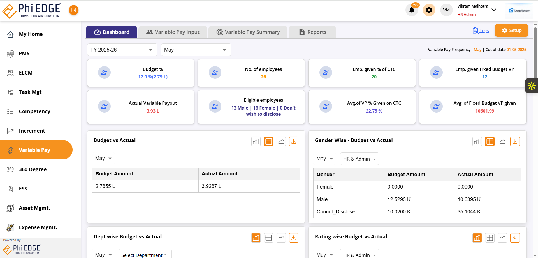Show line chart in Gender Wise panel
The image size is (538, 258).
(502, 141)
